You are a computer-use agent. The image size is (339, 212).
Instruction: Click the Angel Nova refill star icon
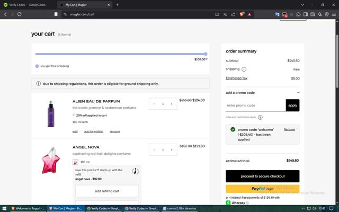point(136,171)
